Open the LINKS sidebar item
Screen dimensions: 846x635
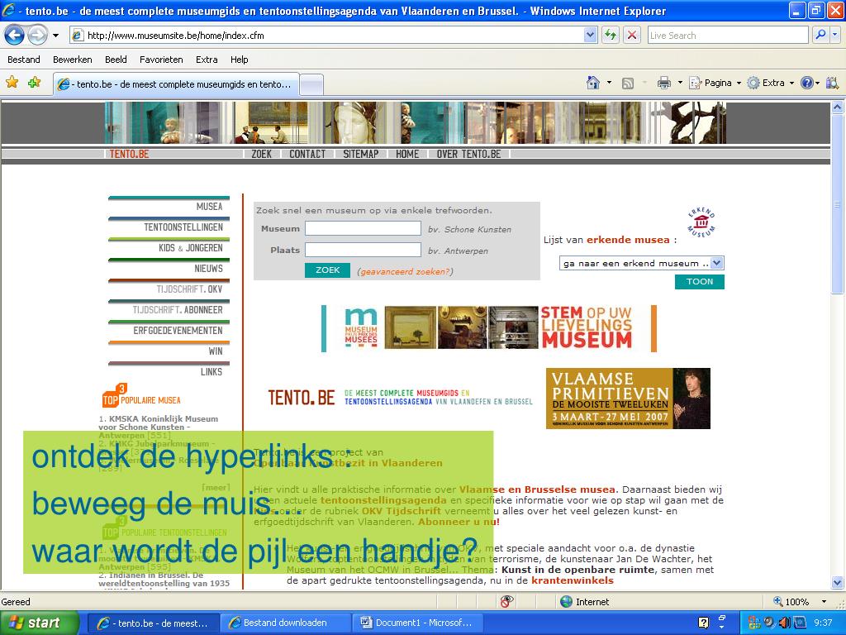(211, 371)
